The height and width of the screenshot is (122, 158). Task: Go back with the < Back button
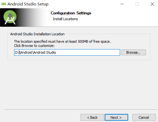pos(92,117)
